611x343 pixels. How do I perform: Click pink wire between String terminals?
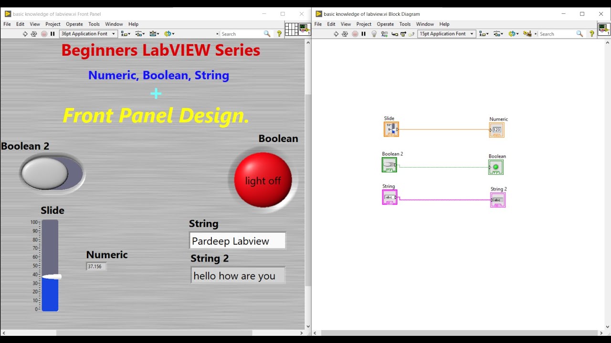pyautogui.click(x=444, y=200)
